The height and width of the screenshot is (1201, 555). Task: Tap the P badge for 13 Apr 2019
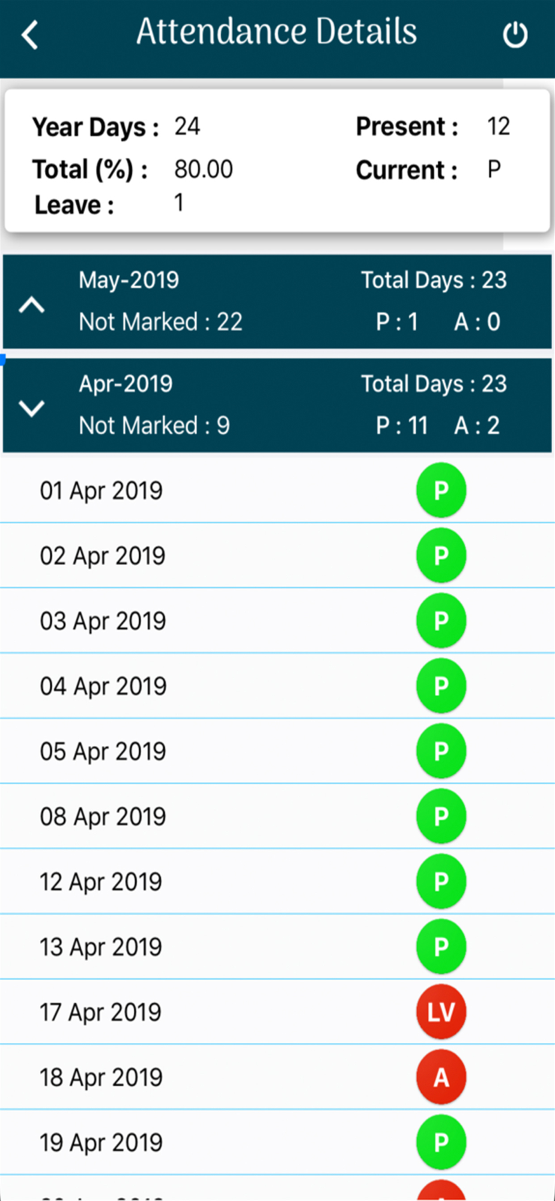[441, 947]
